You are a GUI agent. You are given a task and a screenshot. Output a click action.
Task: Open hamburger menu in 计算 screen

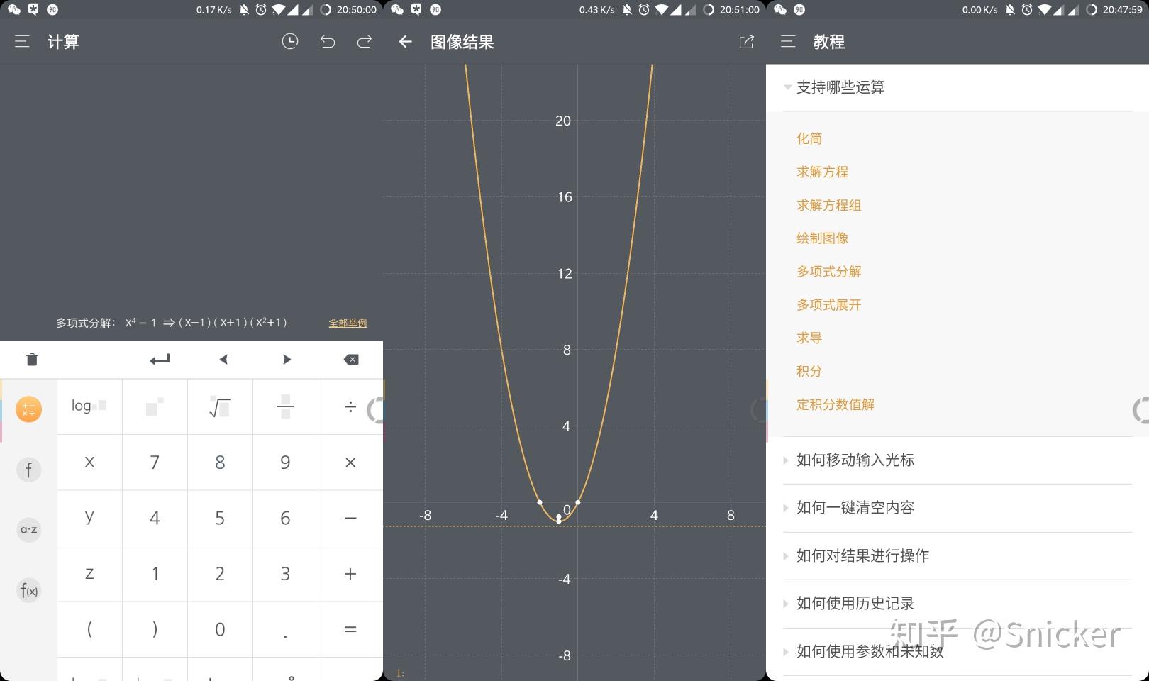point(22,42)
